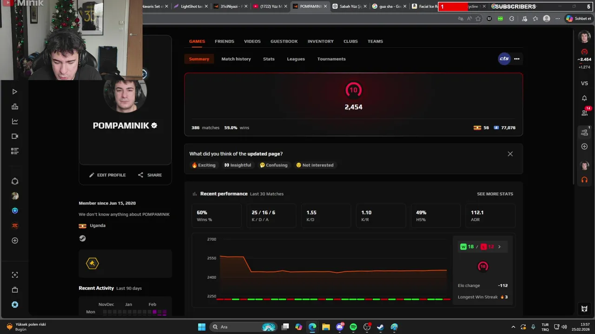595x334 pixels.
Task: Click the plus circle in left sidebar
Action: pos(15,240)
